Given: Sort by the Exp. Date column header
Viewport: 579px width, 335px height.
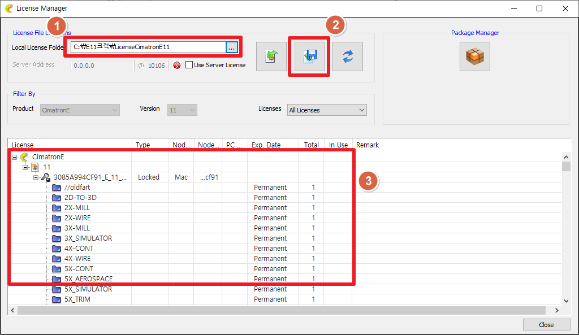Looking at the screenshot, I should tap(273, 145).
